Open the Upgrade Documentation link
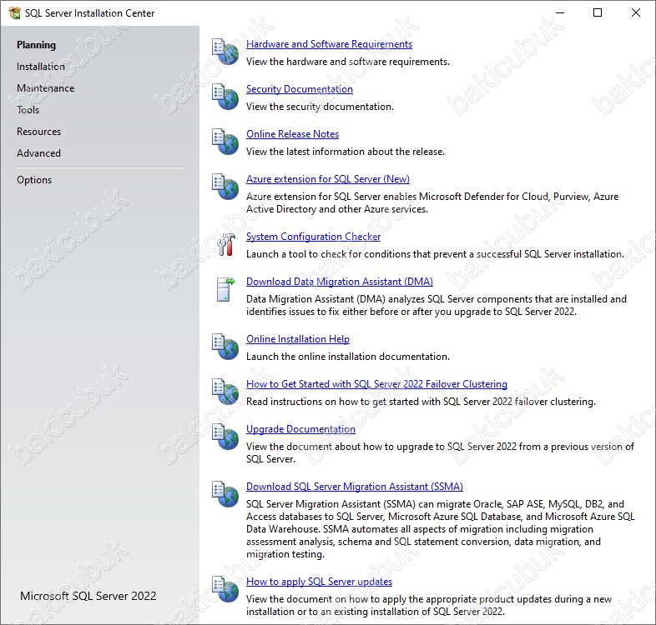The image size is (656, 625). [x=300, y=429]
